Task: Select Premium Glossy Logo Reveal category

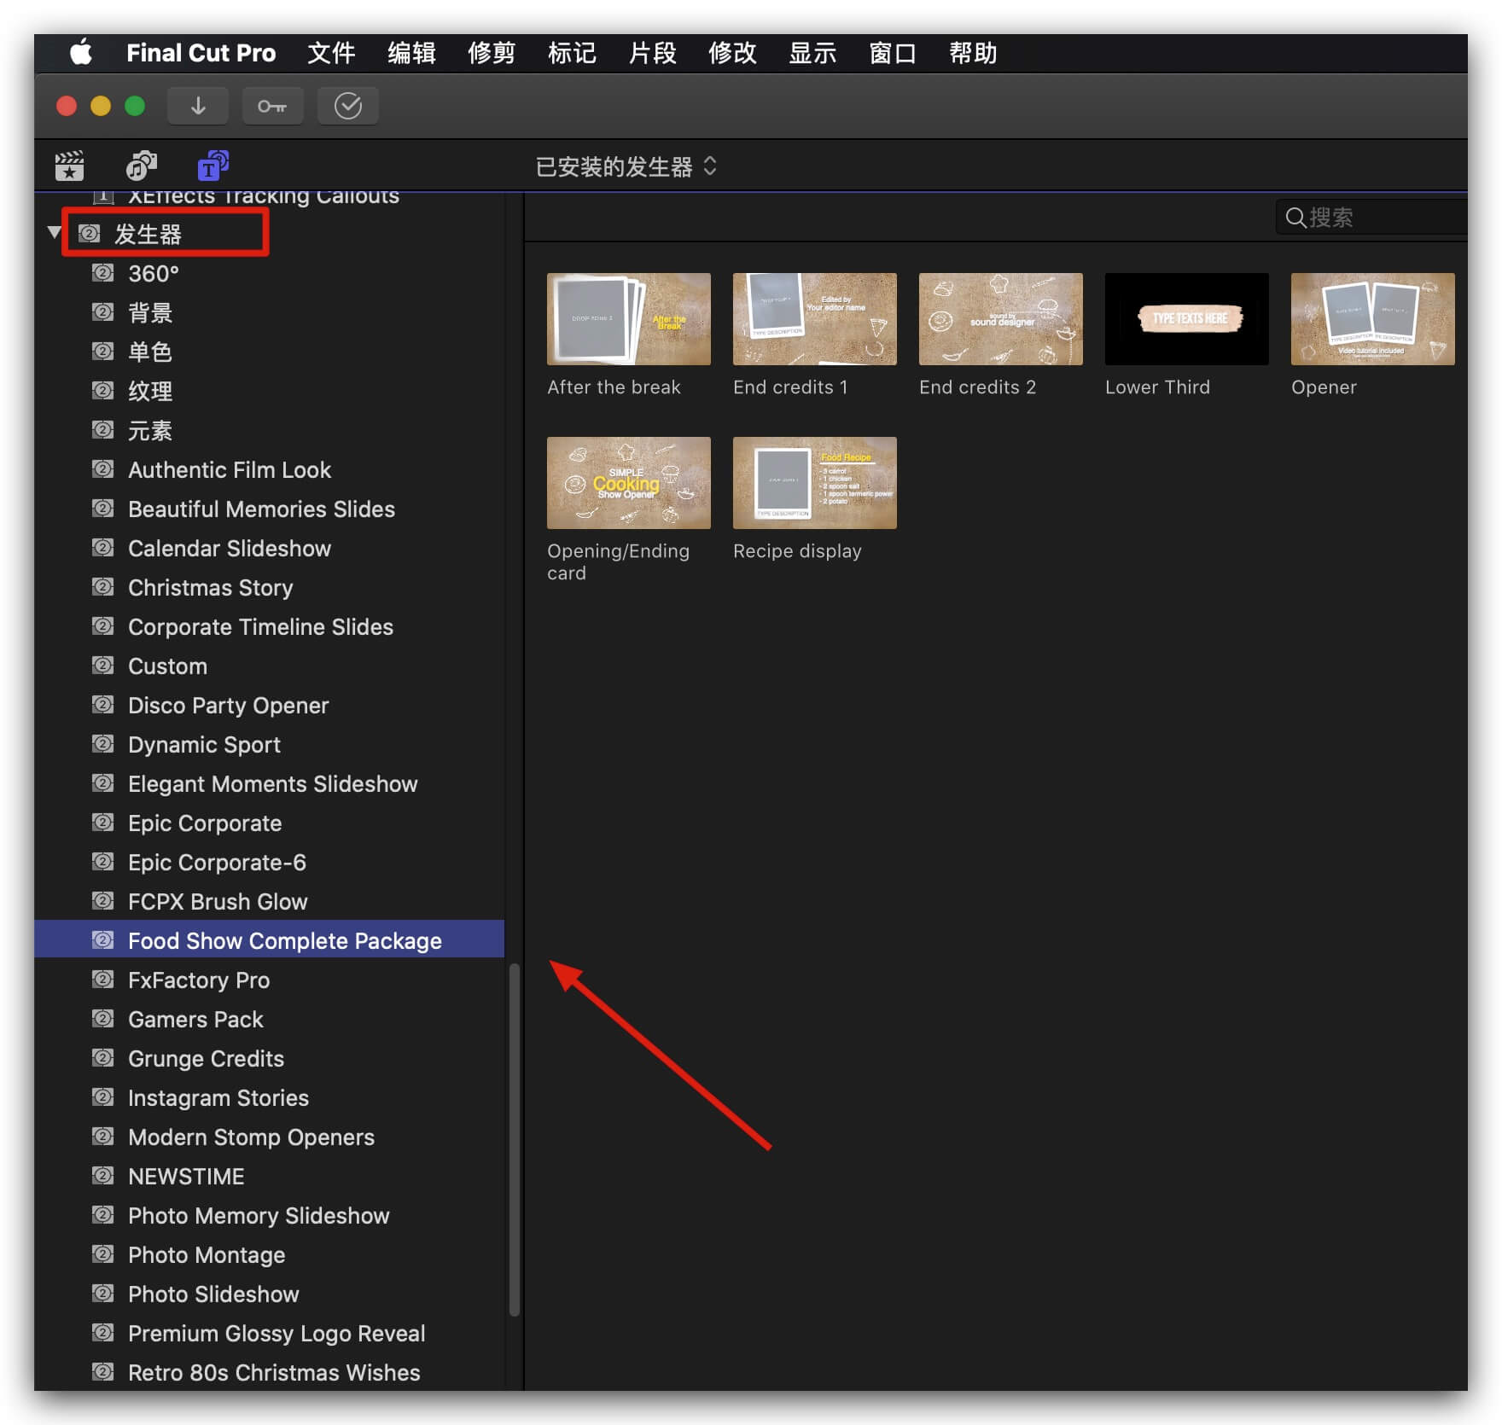Action: pos(269,1333)
